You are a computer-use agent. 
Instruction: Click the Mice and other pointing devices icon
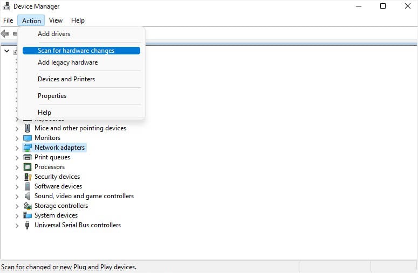[x=27, y=128]
